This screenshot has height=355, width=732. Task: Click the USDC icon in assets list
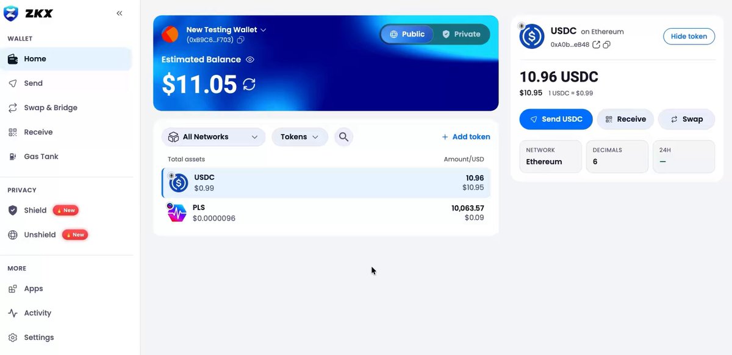tap(179, 183)
